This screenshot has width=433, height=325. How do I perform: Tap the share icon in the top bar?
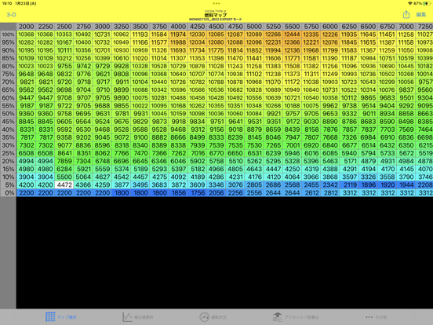click(406, 15)
